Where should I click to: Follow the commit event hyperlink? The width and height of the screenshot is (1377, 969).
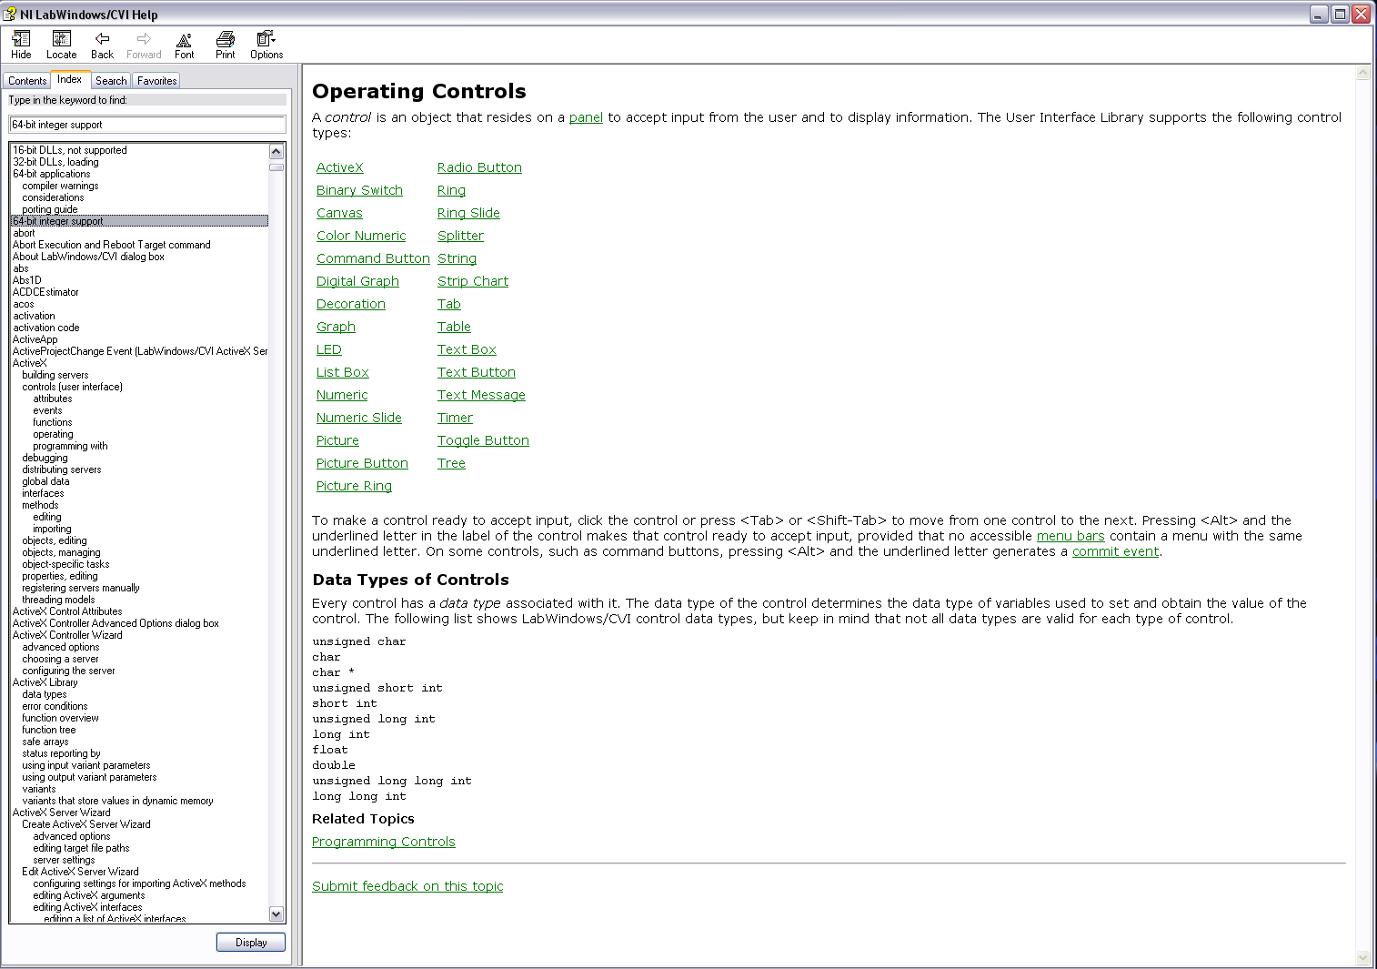pyautogui.click(x=1115, y=551)
